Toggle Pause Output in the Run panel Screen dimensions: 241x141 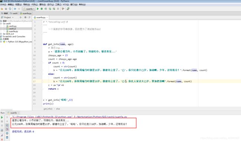pos(2,125)
